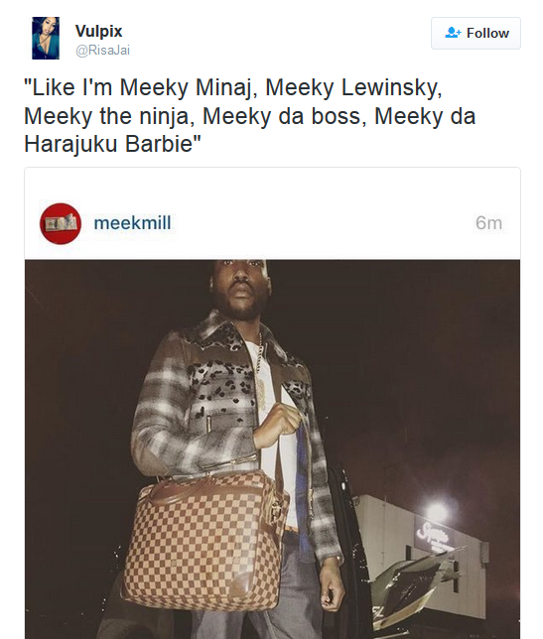Click the checkered bag in the photo
The image size is (543, 639).
[204, 540]
